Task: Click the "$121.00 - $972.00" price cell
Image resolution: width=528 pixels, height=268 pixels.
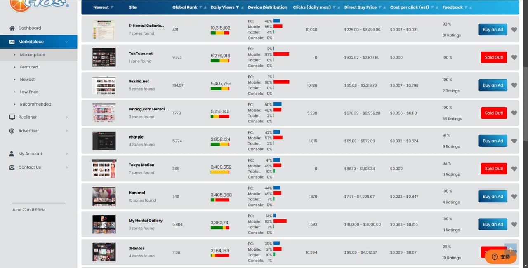Action: 360,141
